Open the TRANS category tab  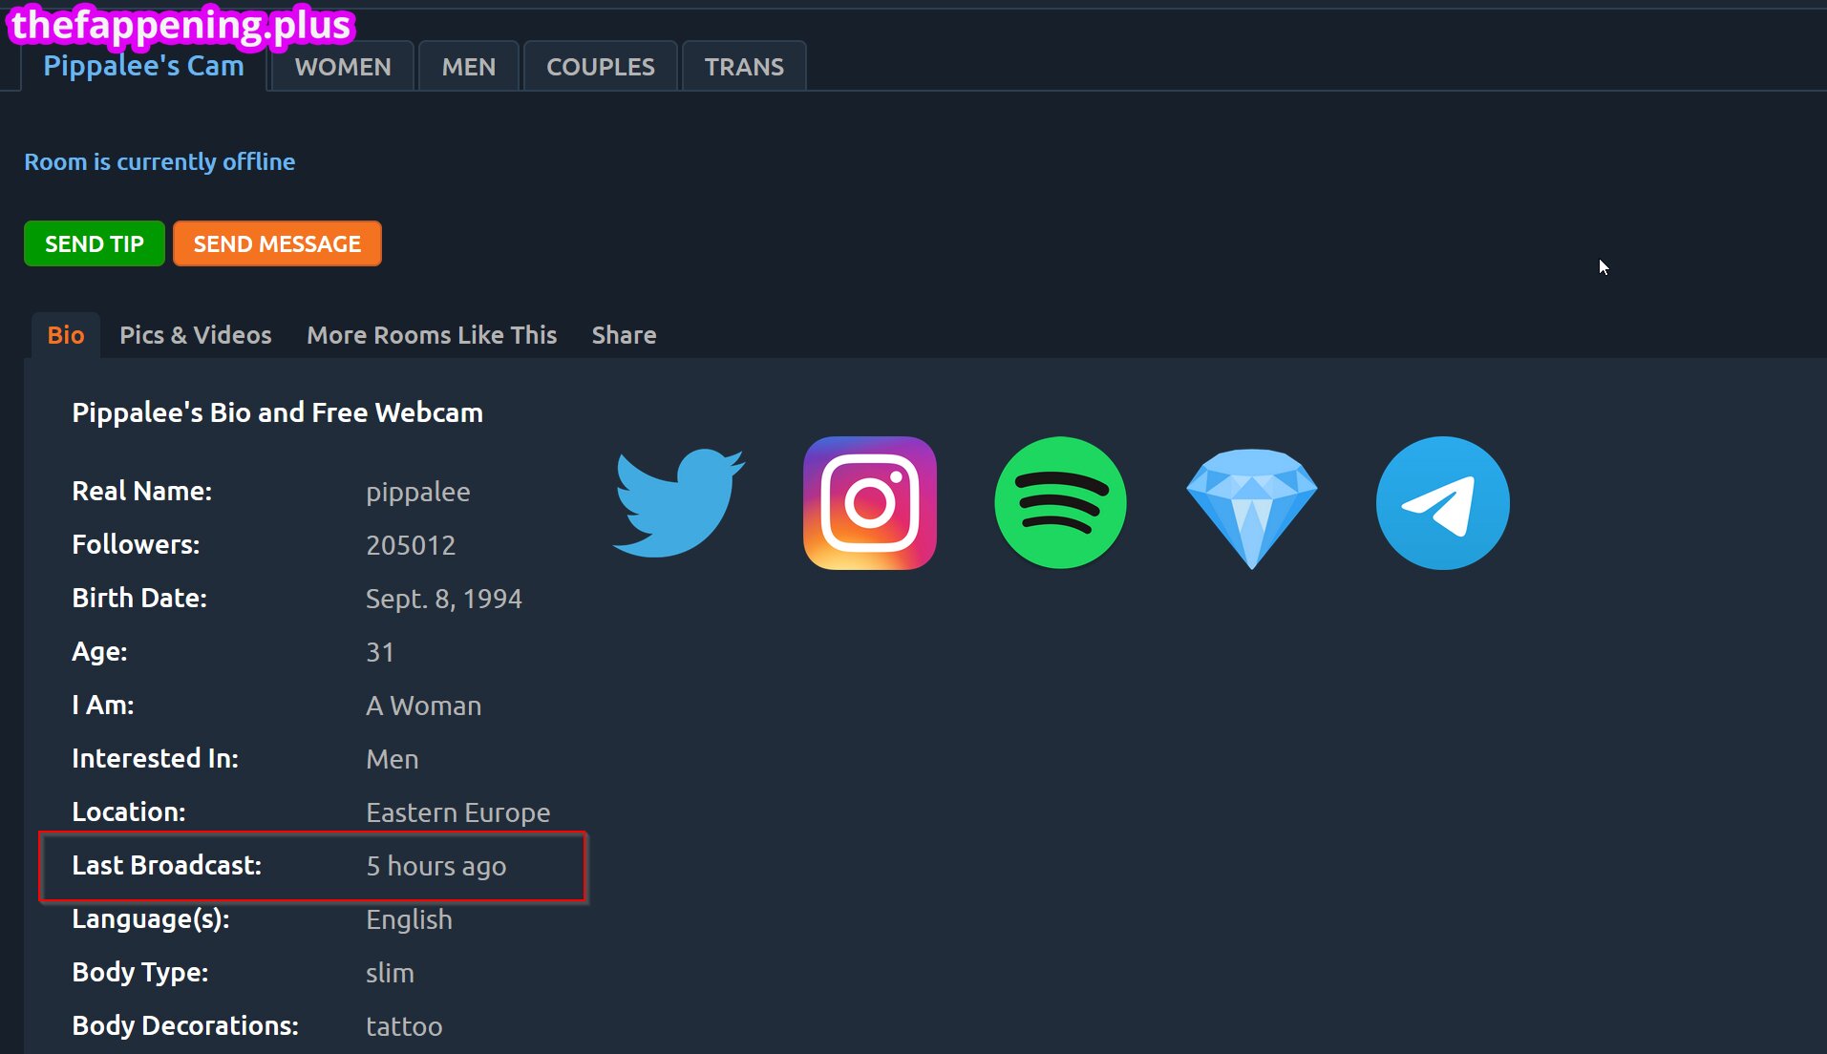(744, 67)
